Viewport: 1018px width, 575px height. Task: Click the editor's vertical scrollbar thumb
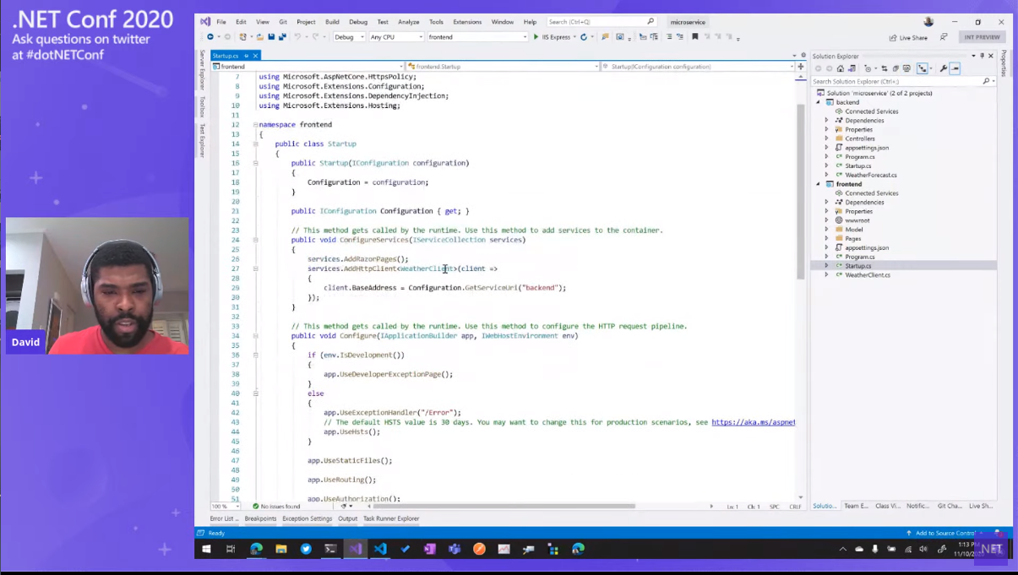point(800,190)
